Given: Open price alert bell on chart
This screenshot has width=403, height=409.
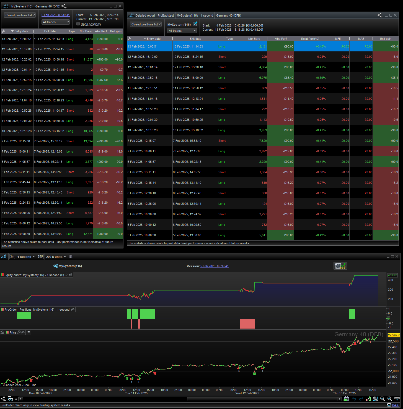Looking at the screenshot, I should click(x=2, y=332).
